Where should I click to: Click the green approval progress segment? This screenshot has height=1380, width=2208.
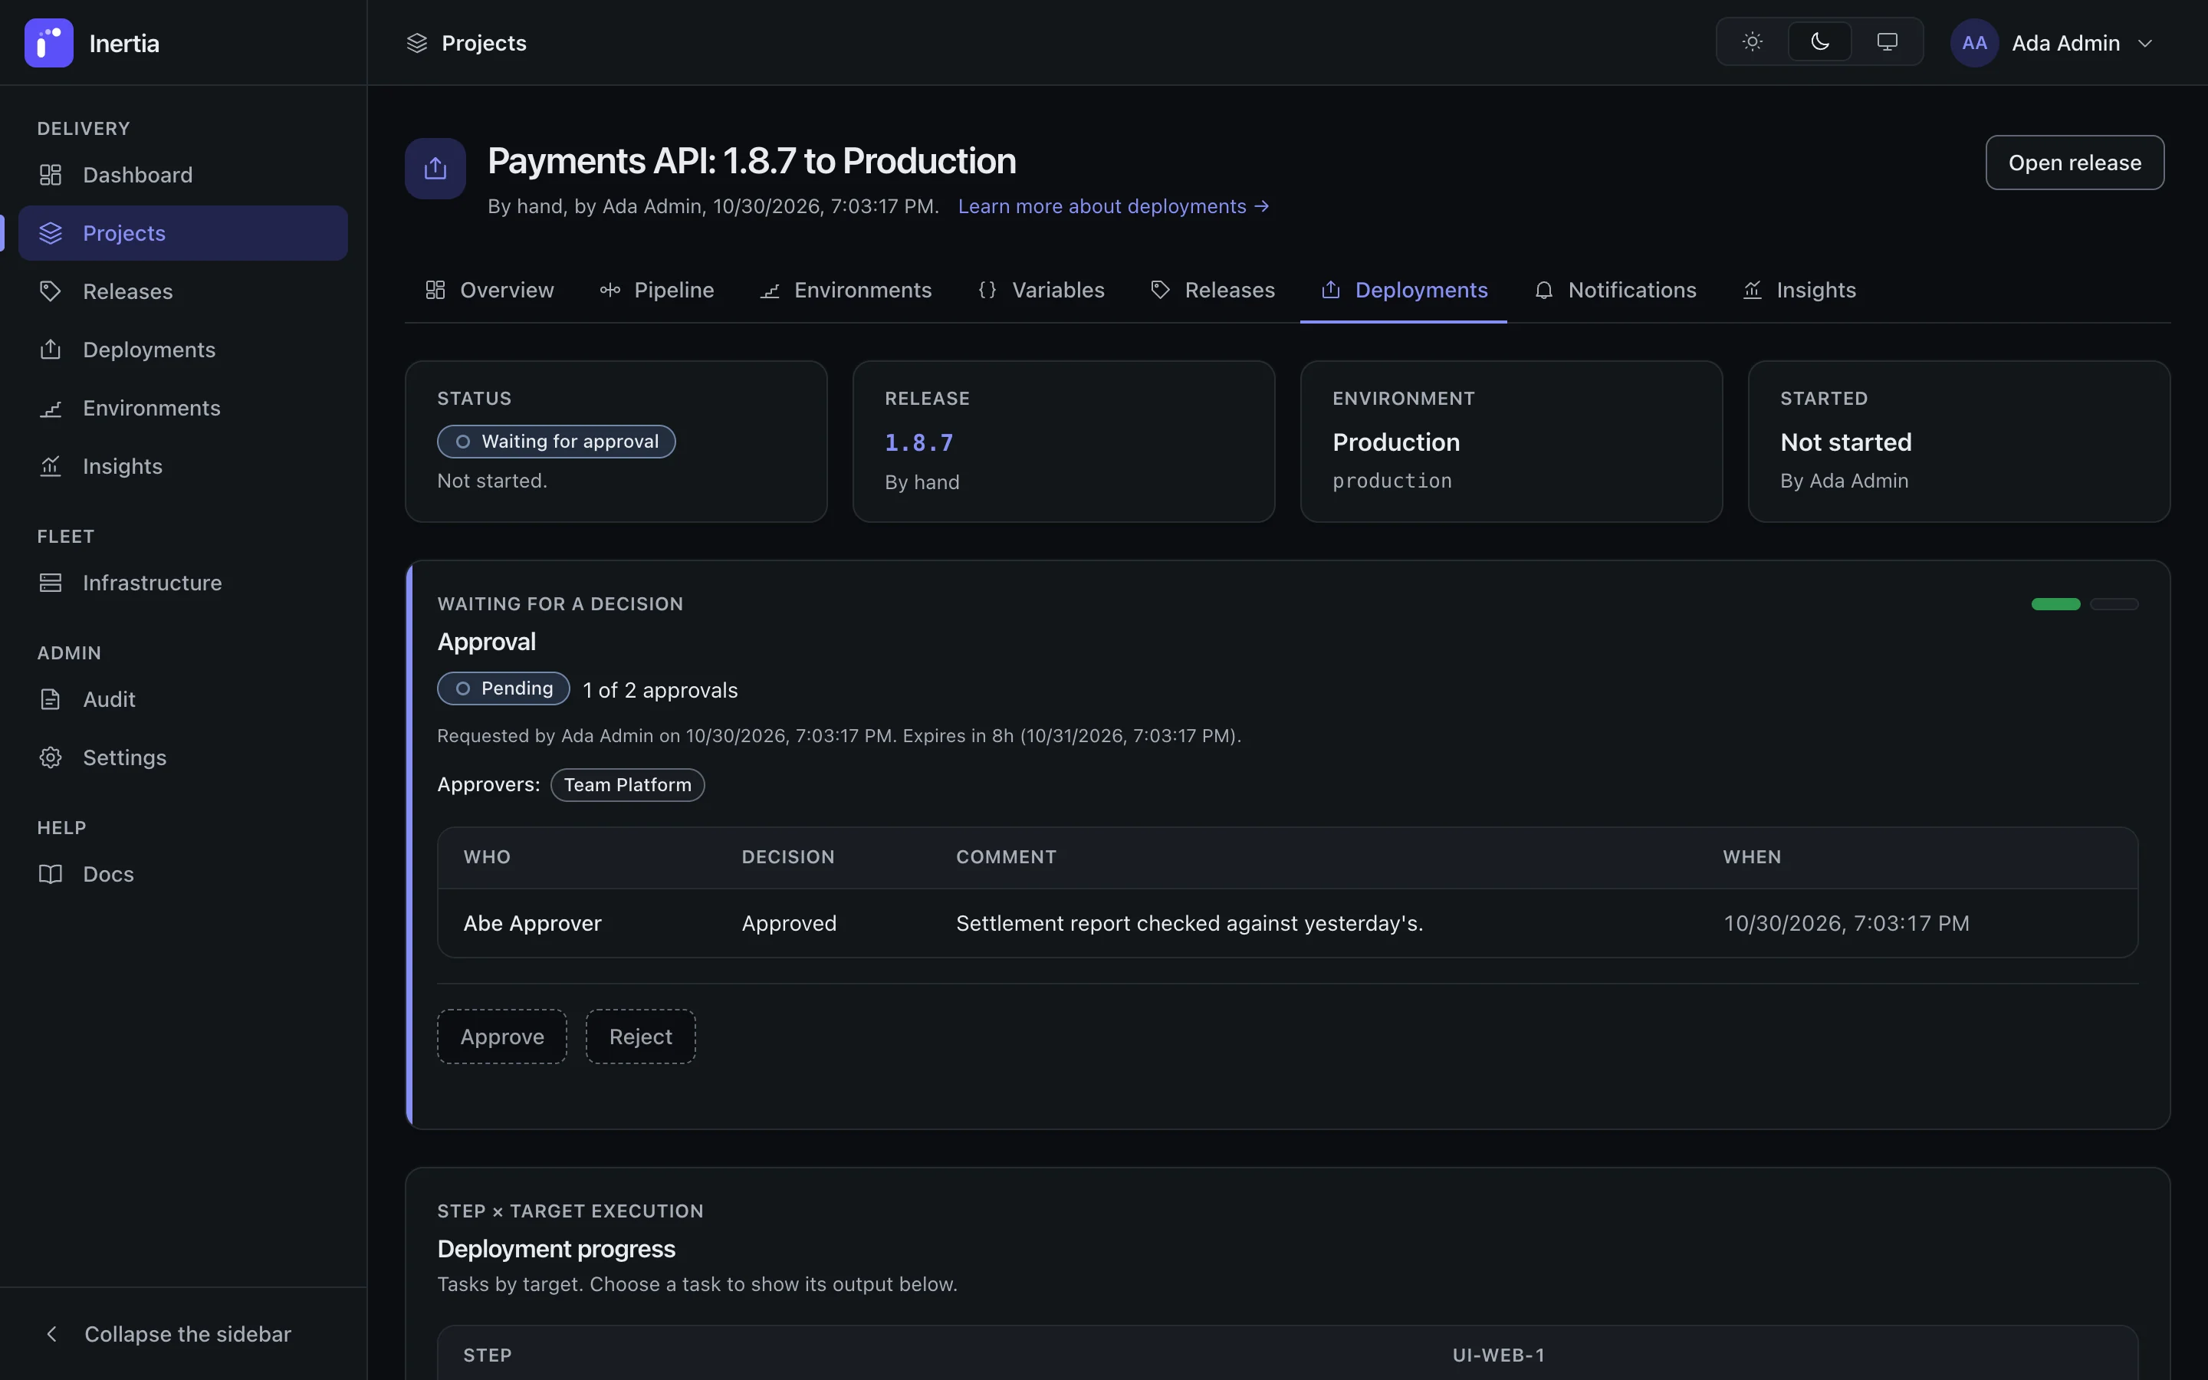(x=2055, y=604)
